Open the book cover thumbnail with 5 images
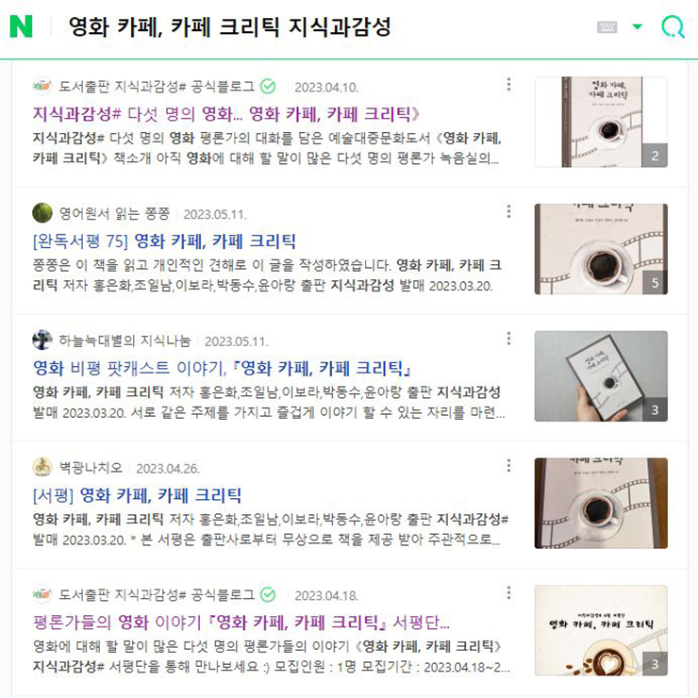 [601, 249]
